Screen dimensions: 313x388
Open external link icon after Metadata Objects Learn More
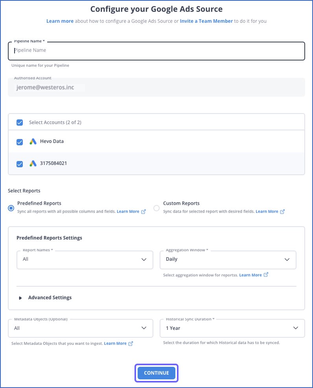point(131,344)
